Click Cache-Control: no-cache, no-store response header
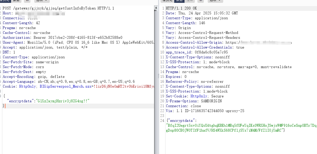The height and width of the screenshot is (154, 317). tap(229, 67)
